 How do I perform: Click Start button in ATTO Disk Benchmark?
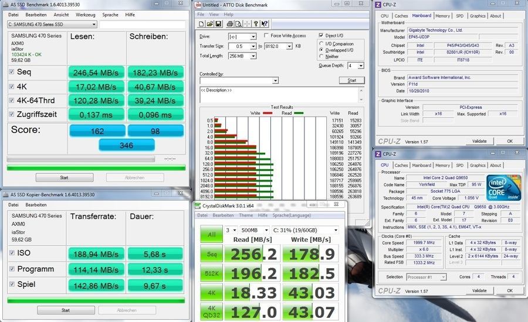[x=352, y=80]
